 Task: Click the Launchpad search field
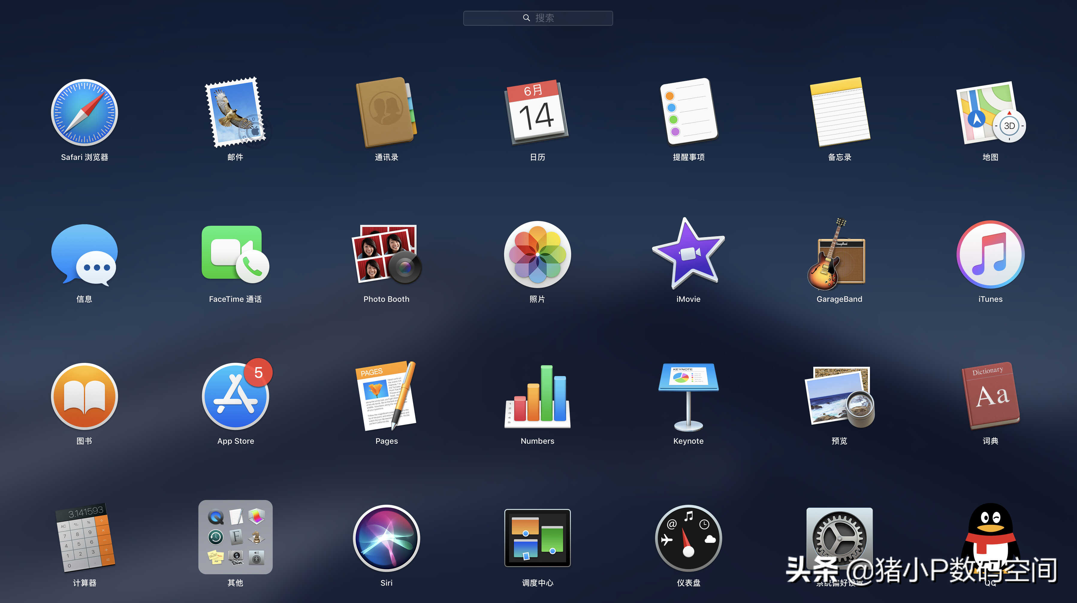point(538,18)
